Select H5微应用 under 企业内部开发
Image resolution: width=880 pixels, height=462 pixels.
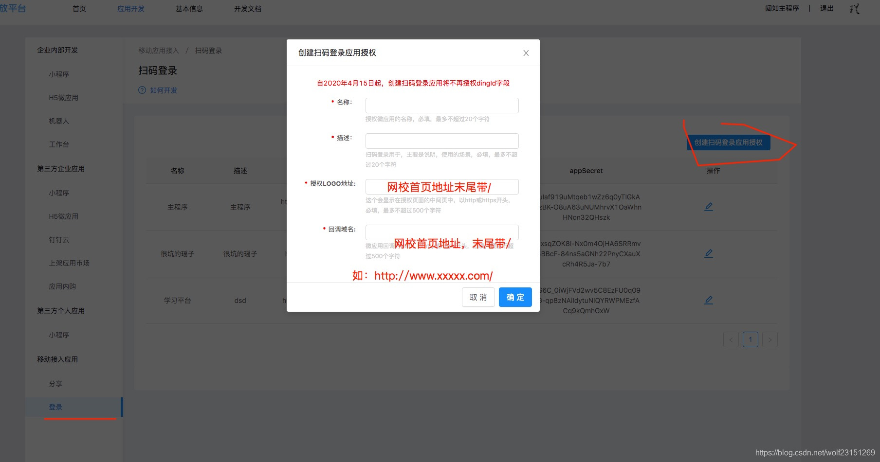63,98
